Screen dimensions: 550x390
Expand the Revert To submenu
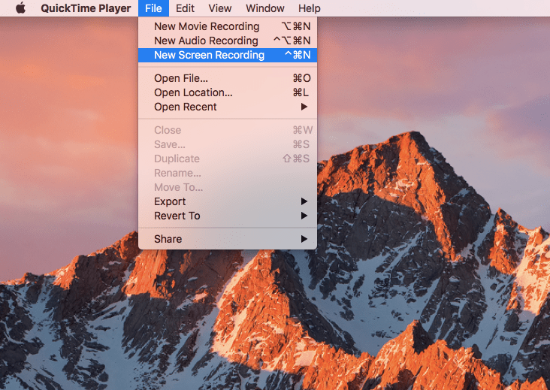coord(228,216)
